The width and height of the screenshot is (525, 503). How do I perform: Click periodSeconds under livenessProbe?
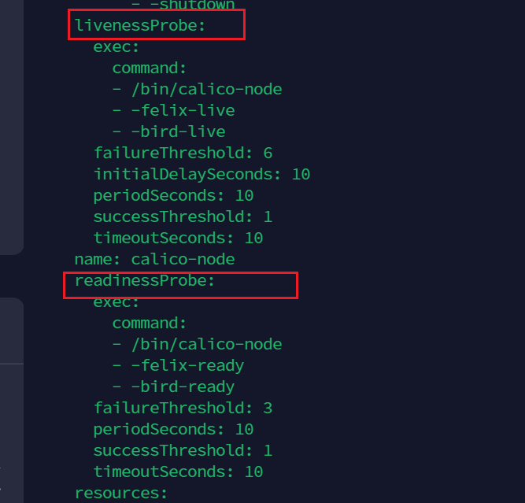coord(173,195)
